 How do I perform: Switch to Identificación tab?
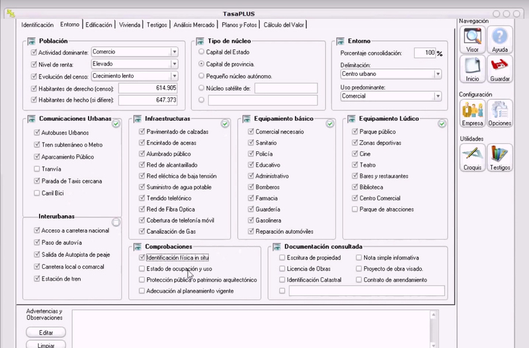(x=37, y=25)
